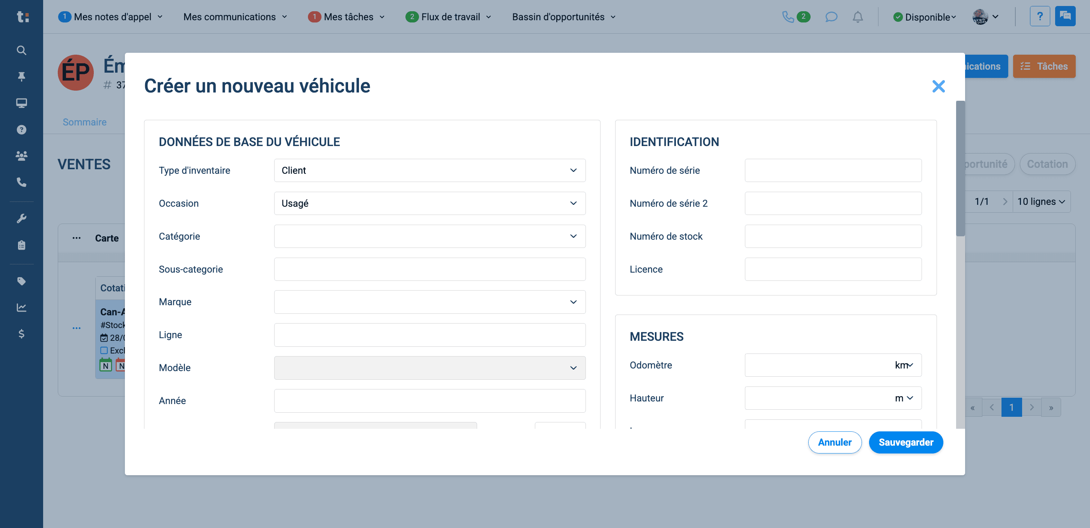Open search from the sidebar magnifier icon
Image resolution: width=1090 pixels, height=528 pixels.
22,50
